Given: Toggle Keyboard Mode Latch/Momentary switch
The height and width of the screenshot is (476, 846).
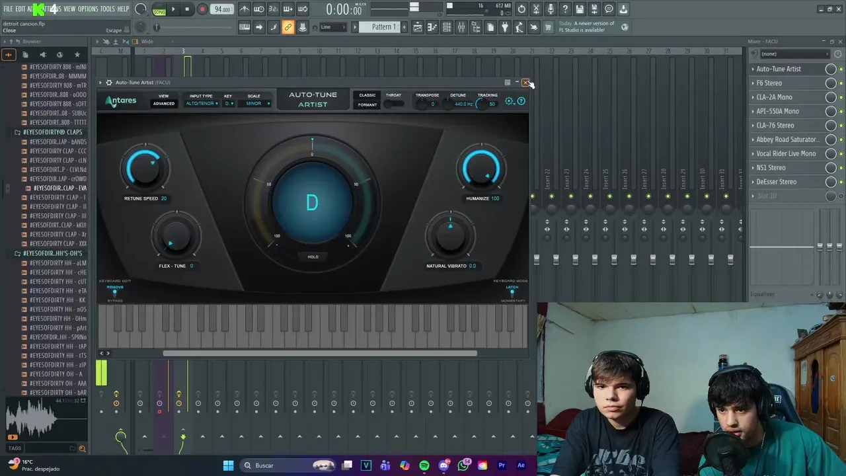Looking at the screenshot, I should tap(512, 294).
